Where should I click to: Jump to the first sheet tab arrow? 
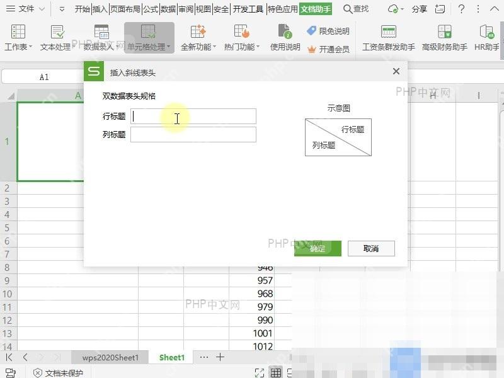pyautogui.click(x=9, y=357)
